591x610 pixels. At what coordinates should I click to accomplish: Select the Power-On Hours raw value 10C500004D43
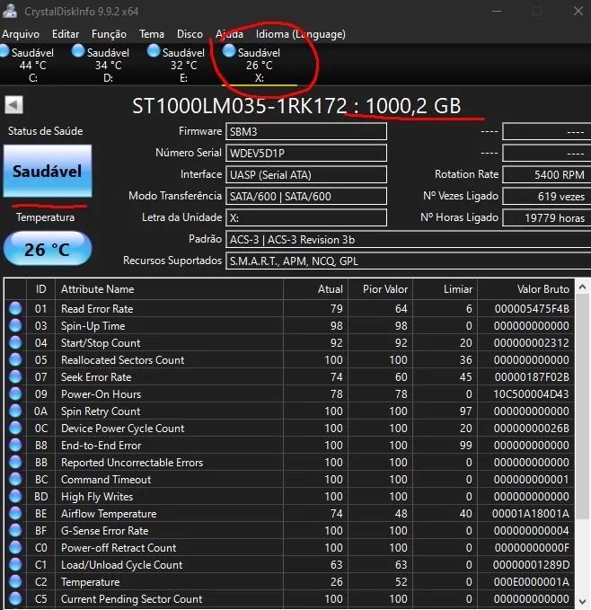(531, 394)
